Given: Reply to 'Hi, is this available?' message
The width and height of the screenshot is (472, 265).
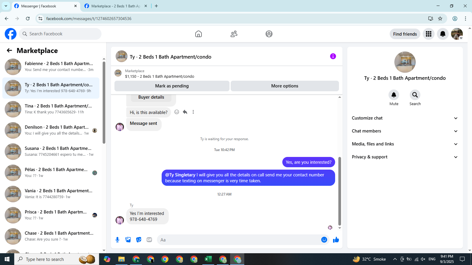Looking at the screenshot, I should coord(185,112).
